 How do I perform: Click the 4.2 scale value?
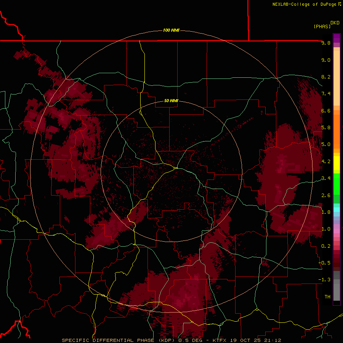click(x=326, y=161)
